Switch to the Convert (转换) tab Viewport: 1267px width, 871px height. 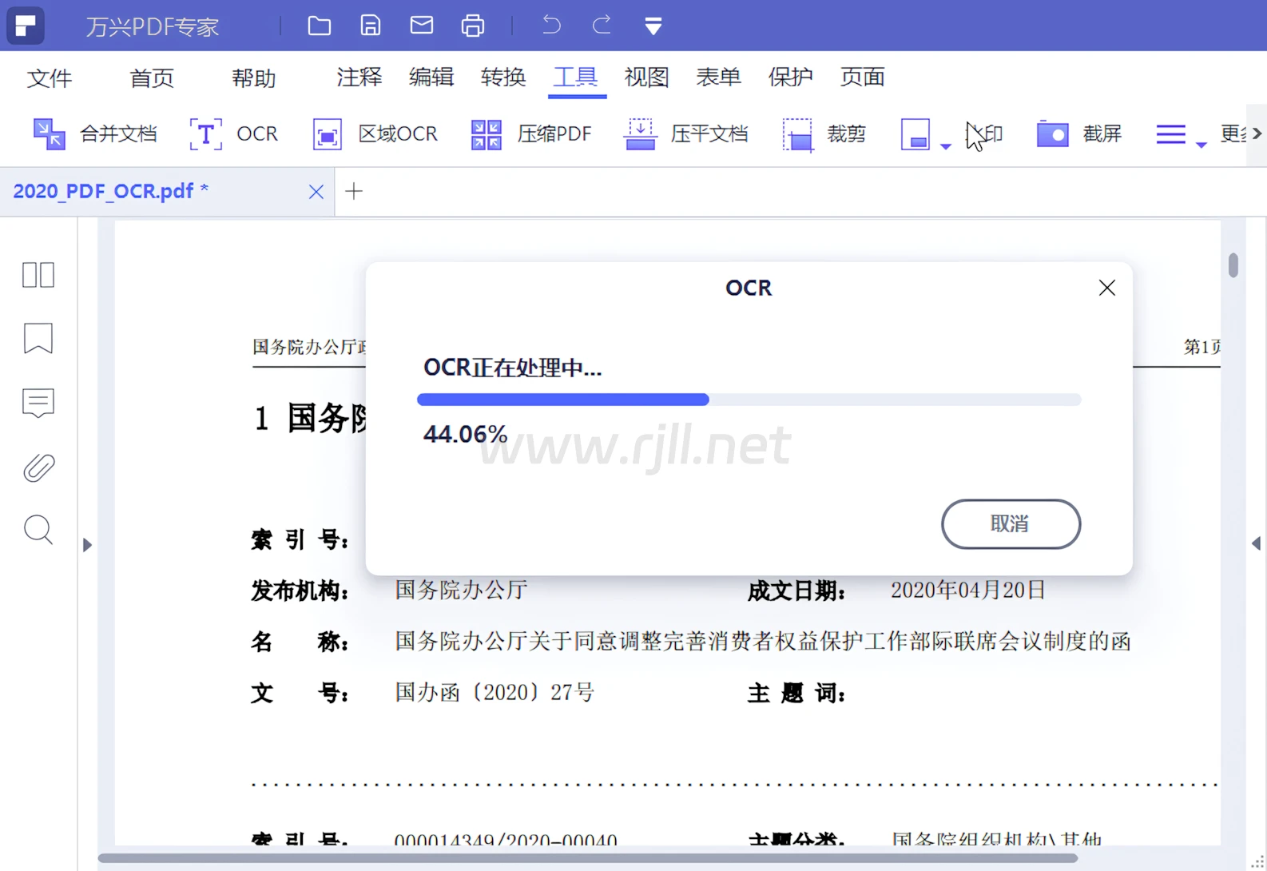point(503,78)
